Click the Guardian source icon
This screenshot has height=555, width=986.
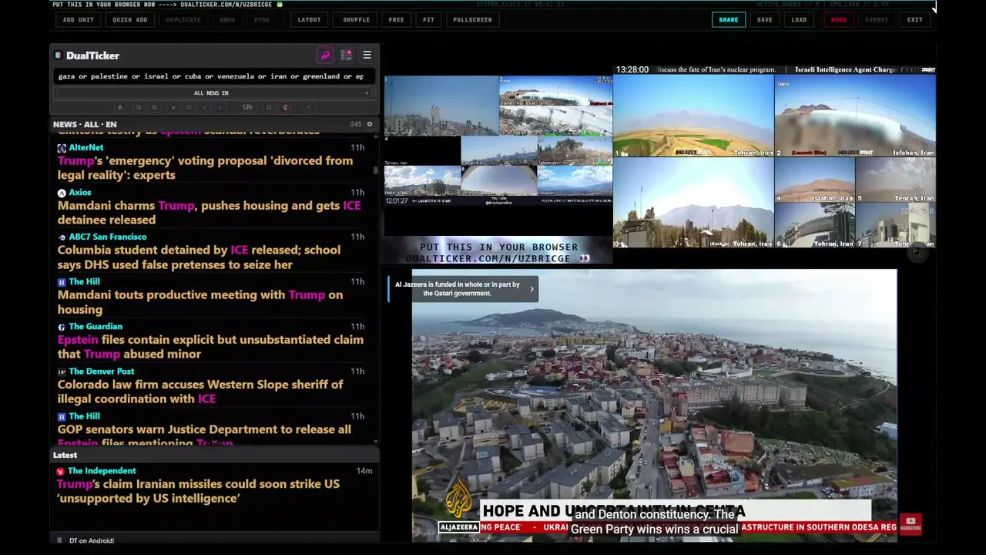click(62, 326)
